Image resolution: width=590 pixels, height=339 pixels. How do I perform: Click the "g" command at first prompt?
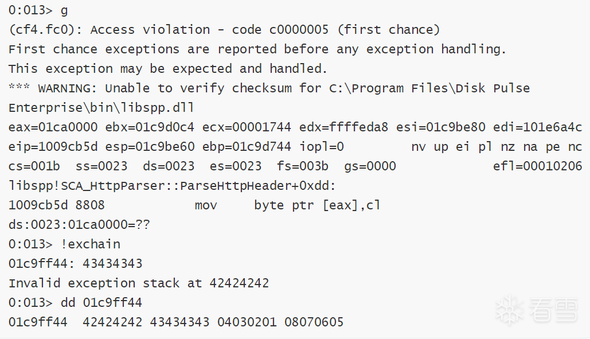64,10
